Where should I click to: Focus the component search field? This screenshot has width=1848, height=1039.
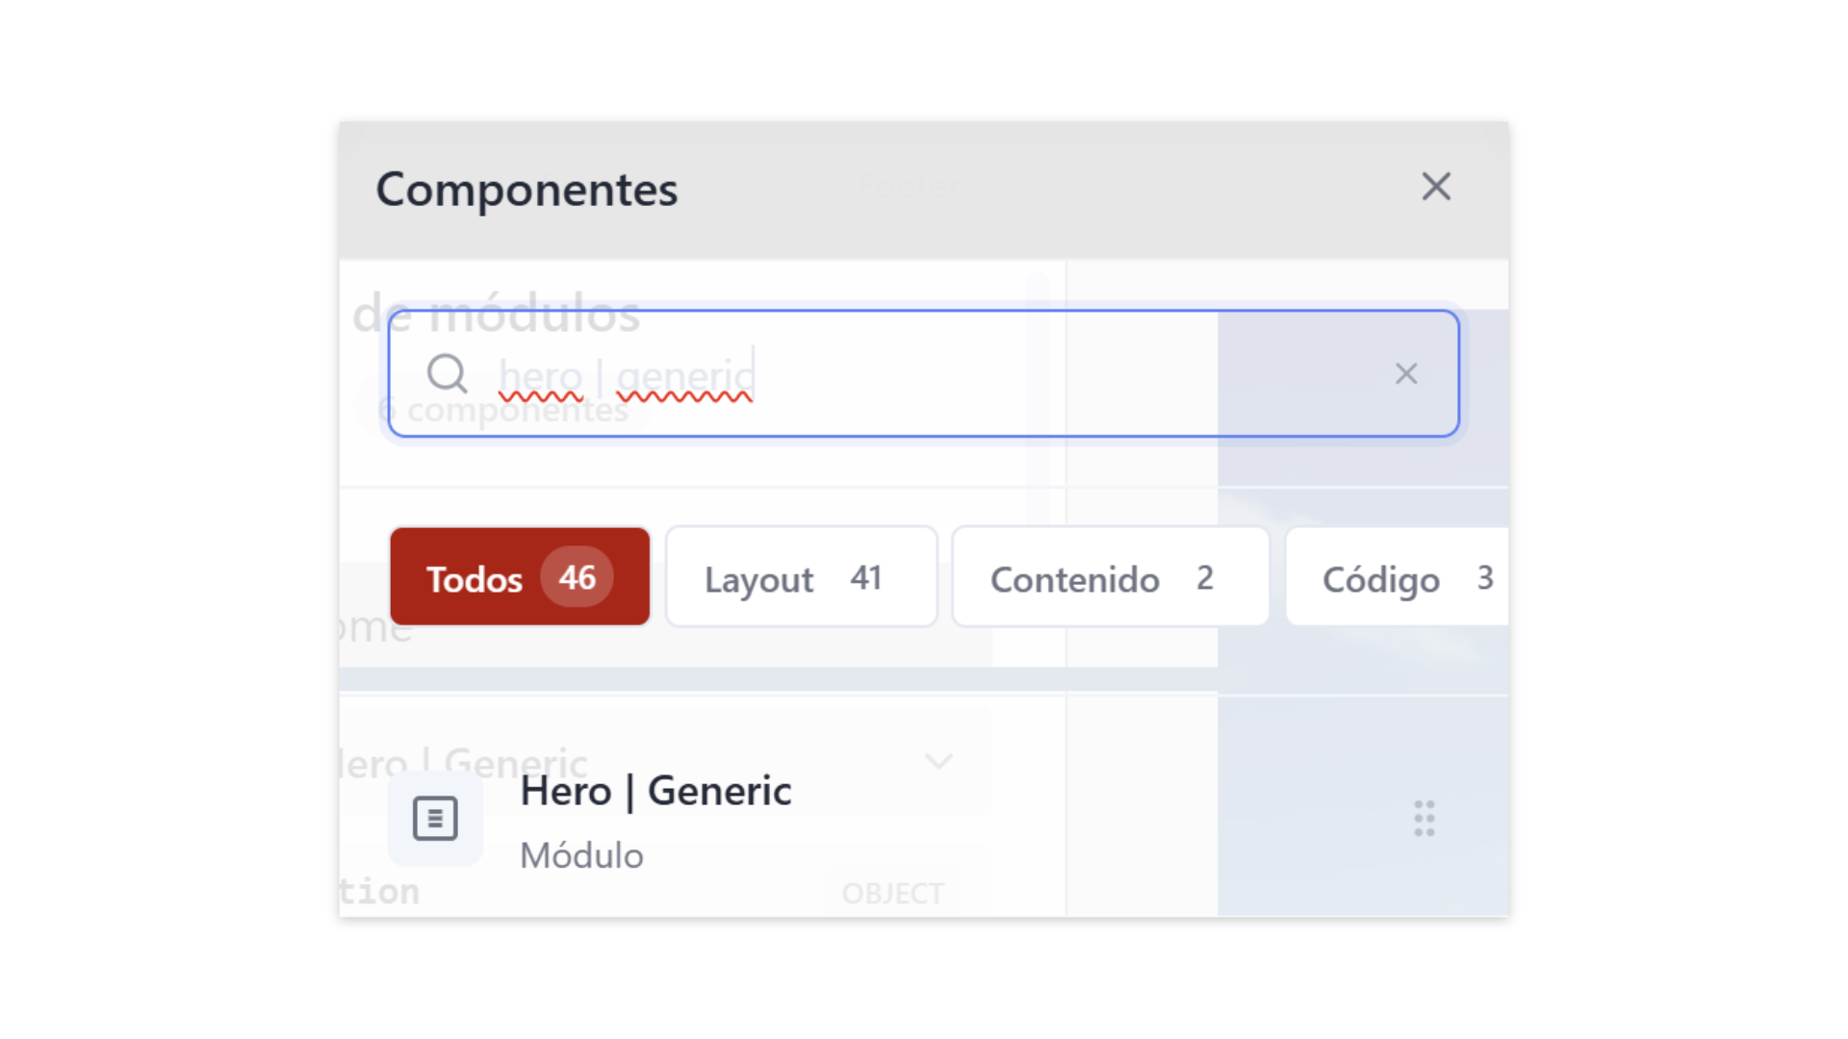(x=1059, y=373)
